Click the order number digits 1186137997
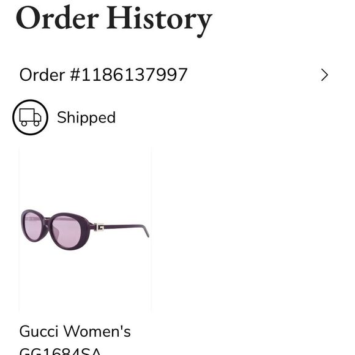The height and width of the screenshot is (355, 355). (134, 75)
